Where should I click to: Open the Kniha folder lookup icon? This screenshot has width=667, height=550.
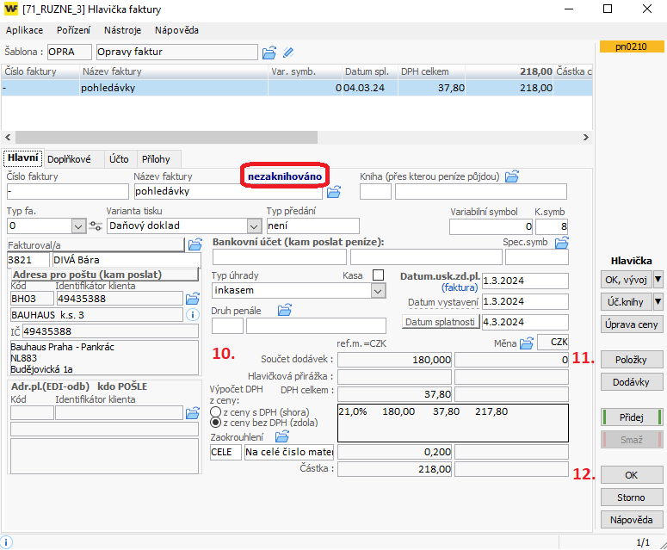tap(512, 176)
